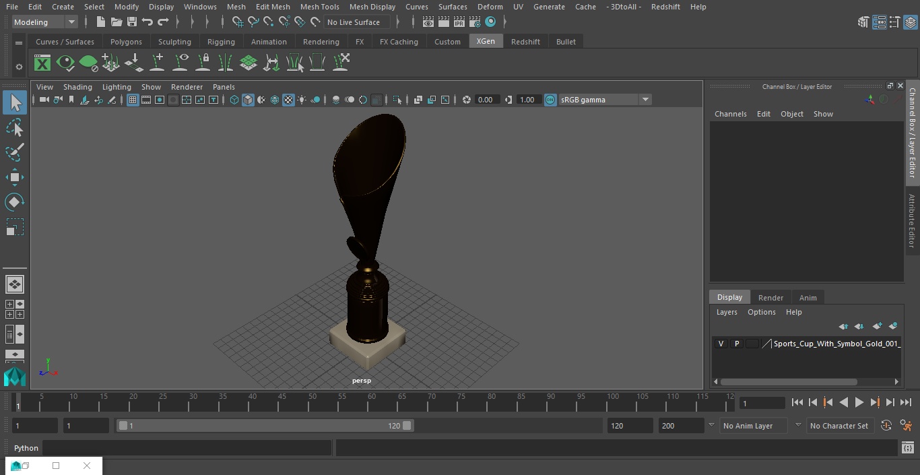The image size is (920, 475).
Task: Activate the Rotate tool
Action: click(x=15, y=202)
